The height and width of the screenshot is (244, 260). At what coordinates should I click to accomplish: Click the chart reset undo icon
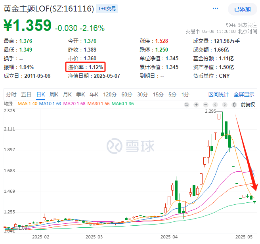coord(187,105)
